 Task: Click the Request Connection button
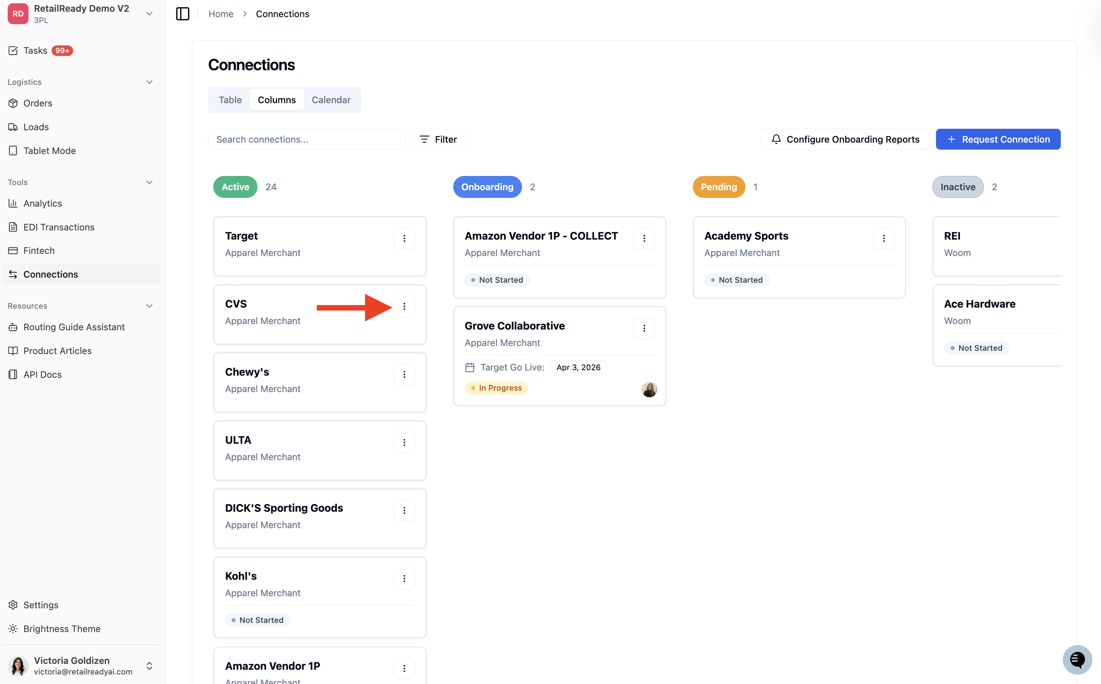998,139
